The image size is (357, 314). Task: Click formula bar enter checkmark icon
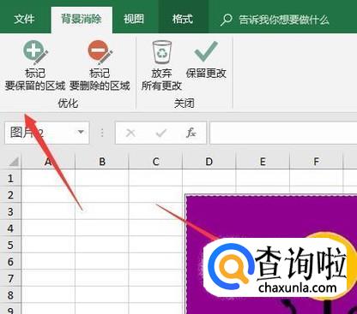coord(161,133)
